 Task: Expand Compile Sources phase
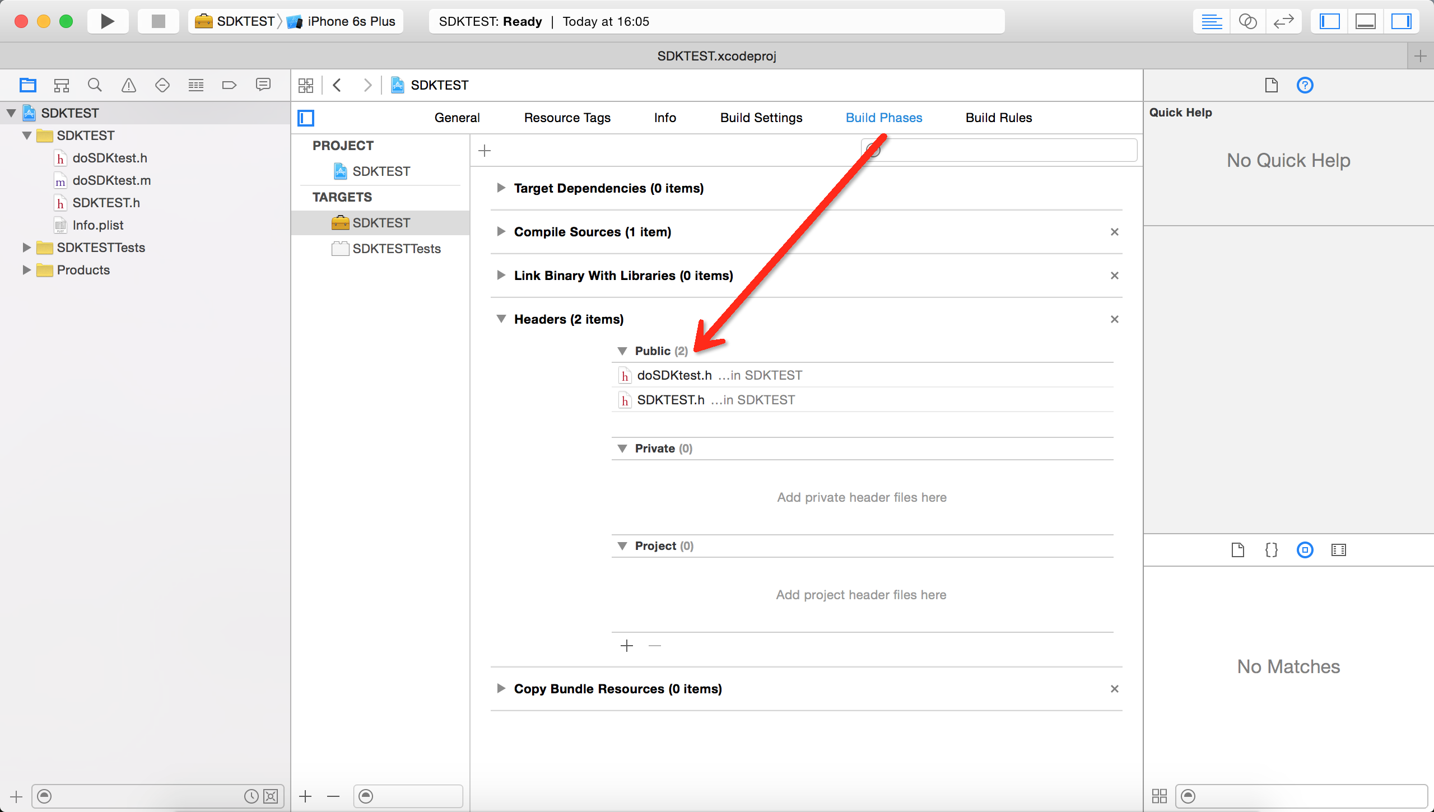click(501, 232)
